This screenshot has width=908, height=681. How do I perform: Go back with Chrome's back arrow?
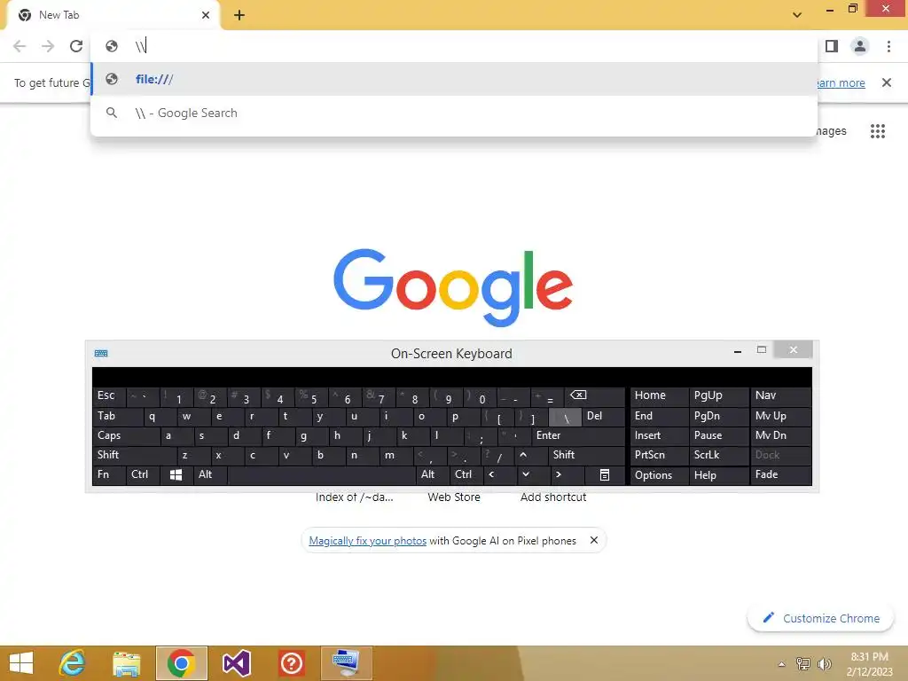click(x=20, y=46)
